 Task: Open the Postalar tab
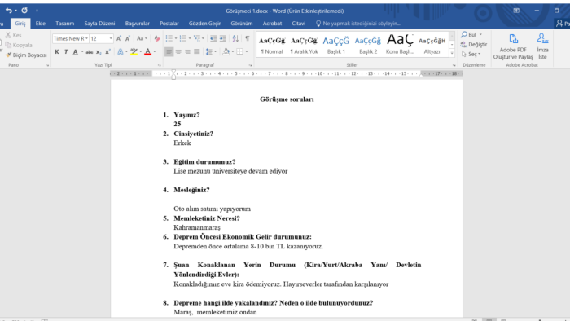click(x=169, y=24)
